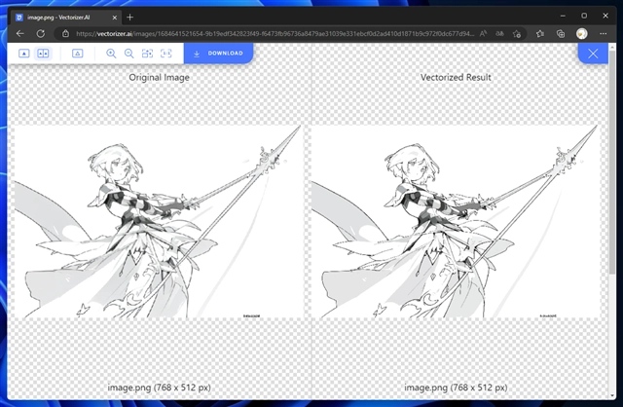Zoom in on the images

[x=111, y=54]
